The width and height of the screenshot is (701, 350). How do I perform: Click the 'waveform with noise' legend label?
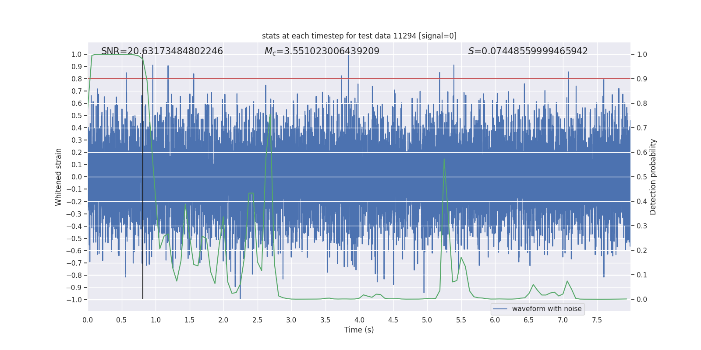click(547, 309)
